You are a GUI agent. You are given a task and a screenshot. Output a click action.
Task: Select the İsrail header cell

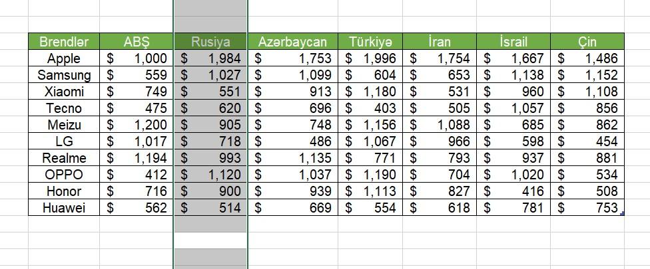(513, 42)
